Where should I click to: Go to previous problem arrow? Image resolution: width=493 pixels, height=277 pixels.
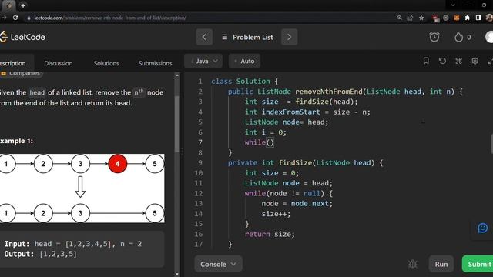(204, 37)
